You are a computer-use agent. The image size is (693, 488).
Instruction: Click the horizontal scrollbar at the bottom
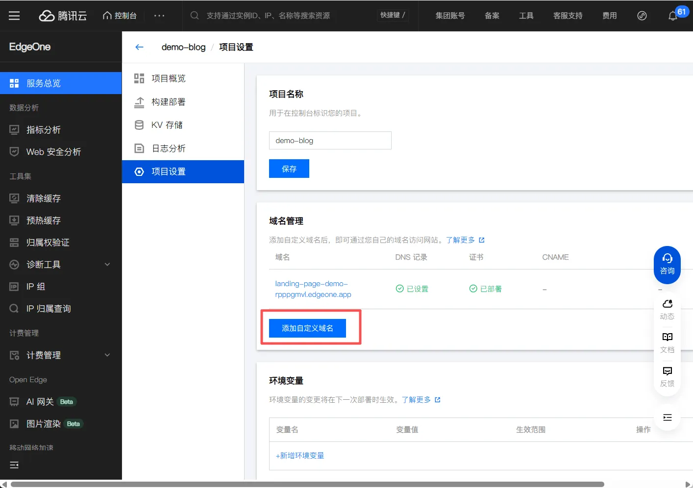[x=307, y=484]
